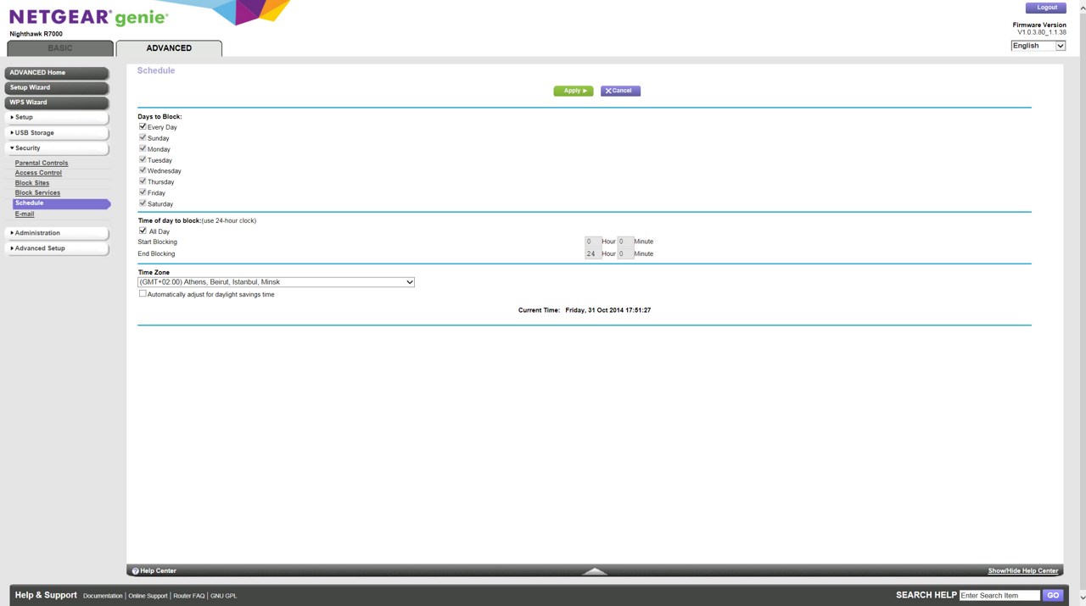1086x606 pixels.
Task: Click the Help Center question mark icon
Action: [135, 571]
